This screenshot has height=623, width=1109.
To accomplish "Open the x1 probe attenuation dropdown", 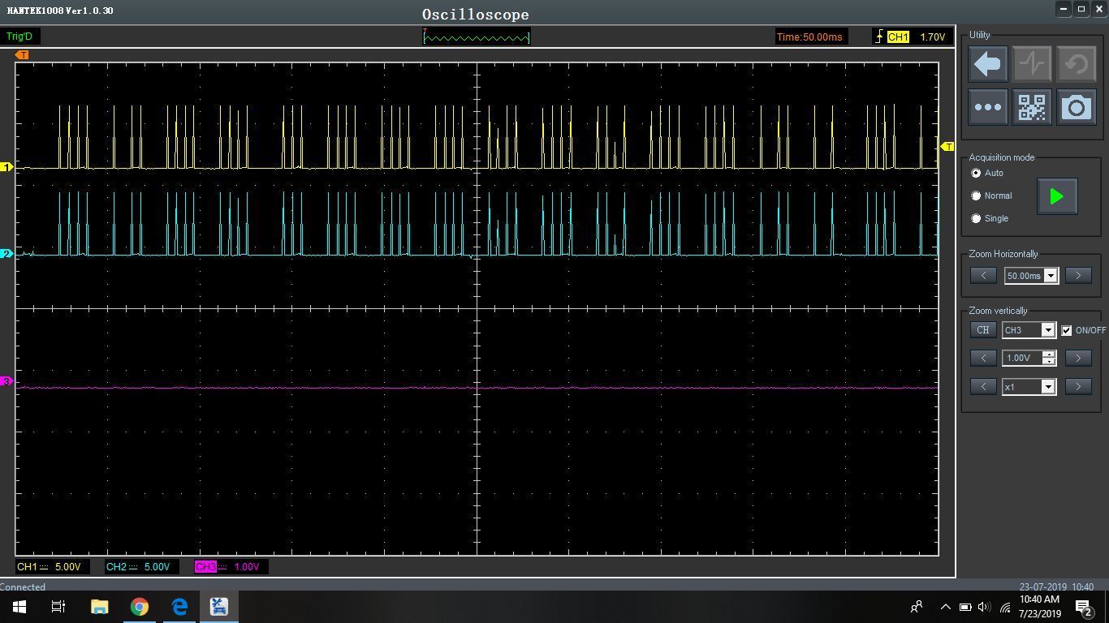I will click(x=1047, y=387).
